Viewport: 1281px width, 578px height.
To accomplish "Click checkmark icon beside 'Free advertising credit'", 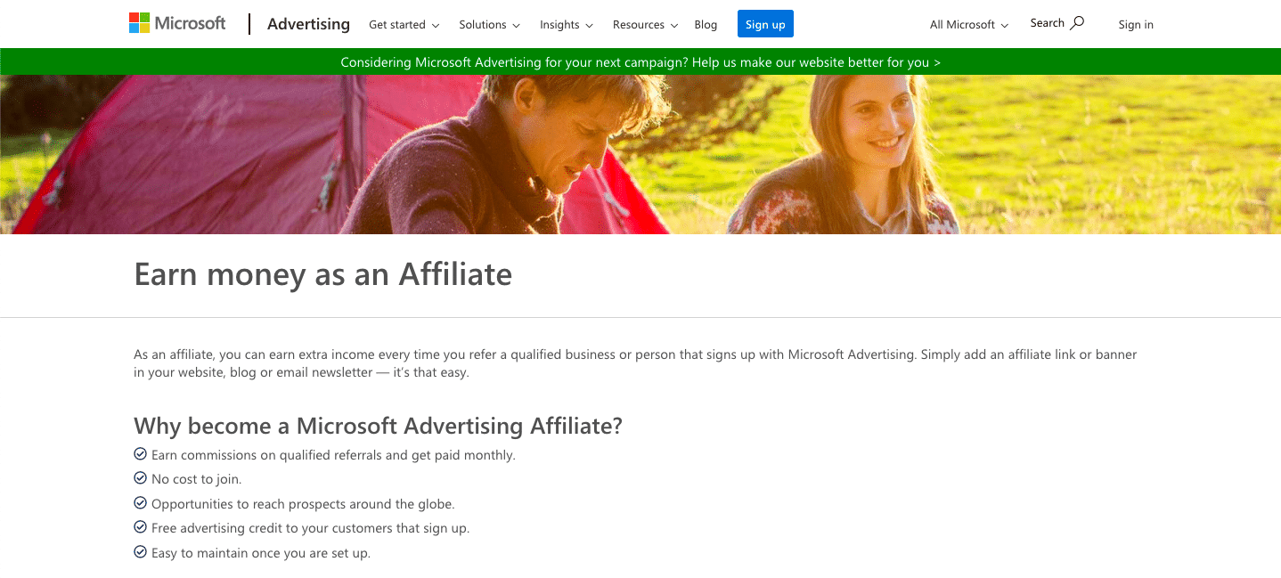I will coord(140,528).
